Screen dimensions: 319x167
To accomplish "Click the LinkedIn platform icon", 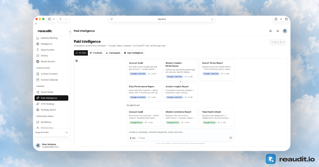I will [278, 42].
